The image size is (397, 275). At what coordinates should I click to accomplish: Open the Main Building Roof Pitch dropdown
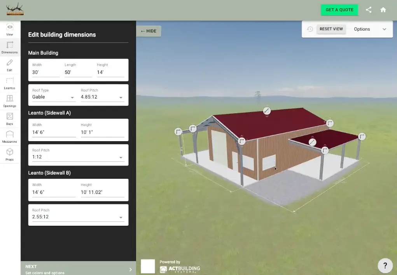point(102,97)
